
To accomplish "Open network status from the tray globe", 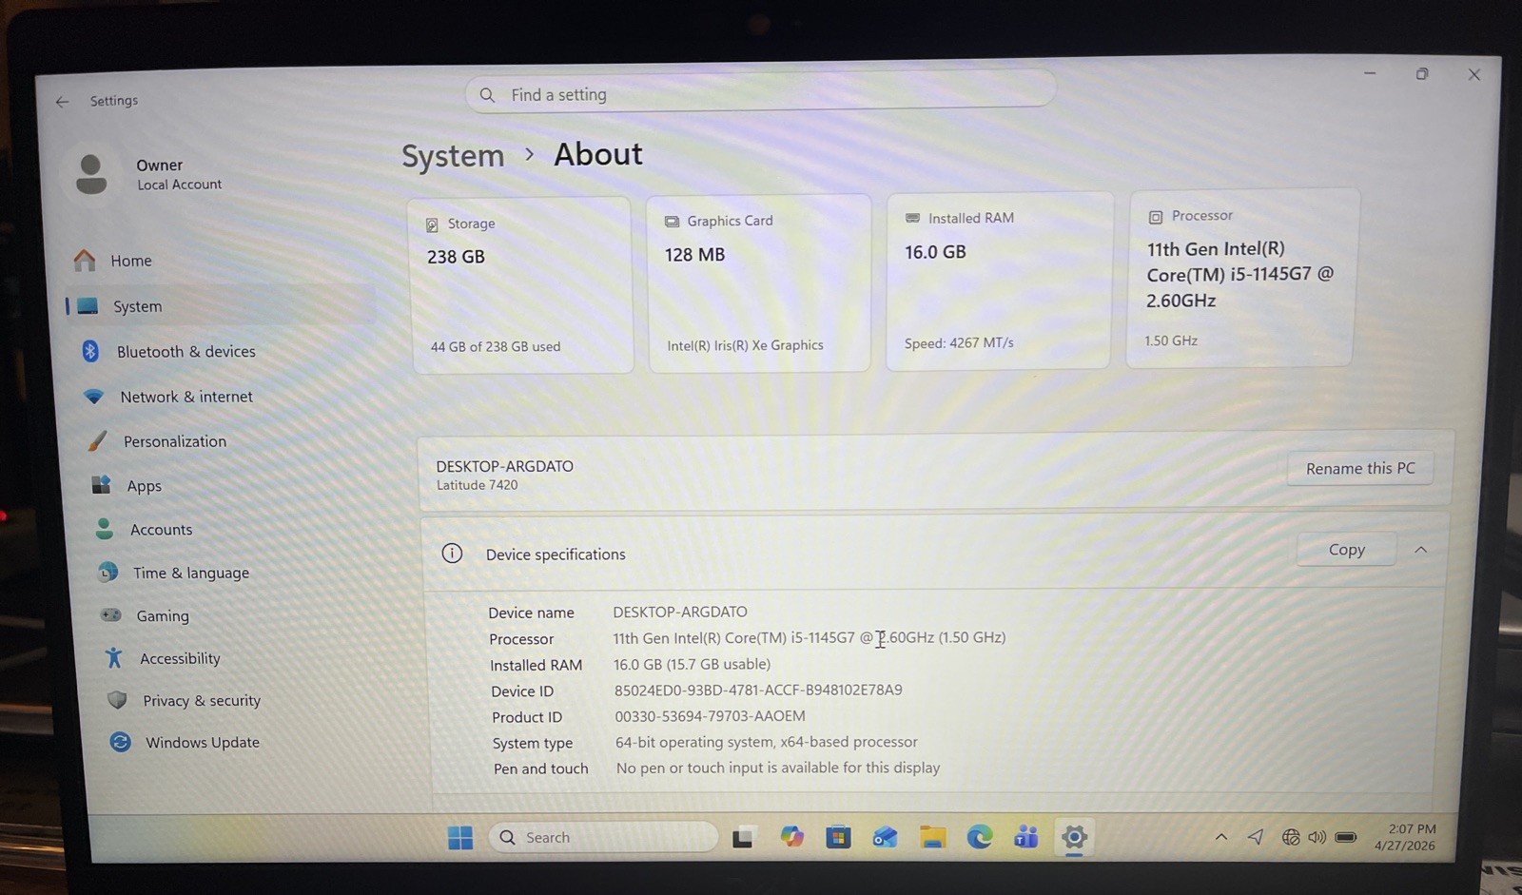I will tap(1291, 837).
